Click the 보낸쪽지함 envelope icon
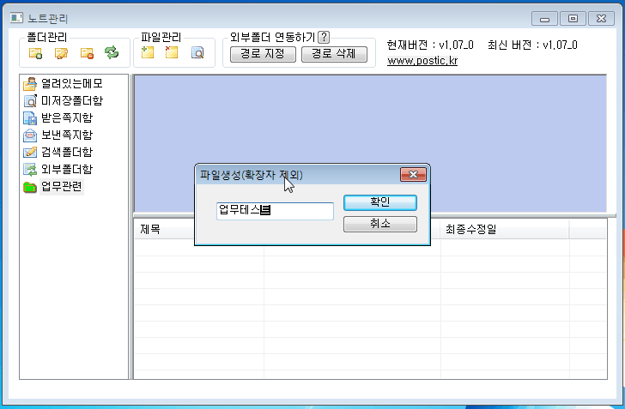 coord(30,135)
